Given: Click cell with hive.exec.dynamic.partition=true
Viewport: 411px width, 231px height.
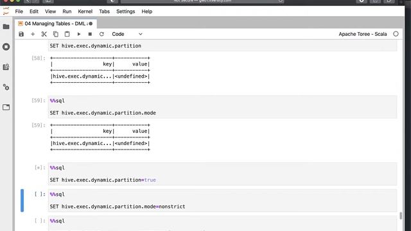Looking at the screenshot, I should (222, 174).
